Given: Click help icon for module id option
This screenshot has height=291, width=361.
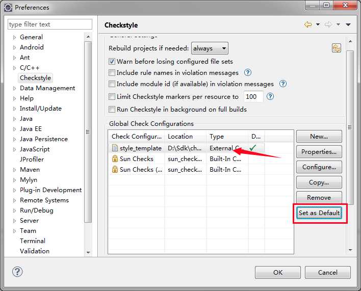Looking at the screenshot, I should [282, 84].
